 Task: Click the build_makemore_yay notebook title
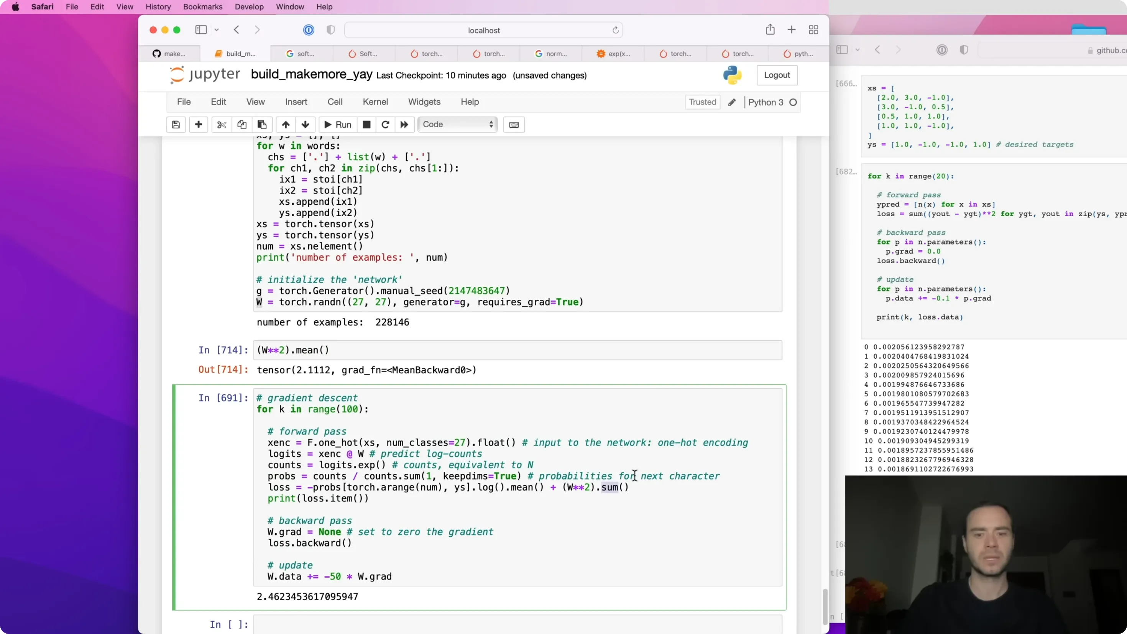pos(312,74)
